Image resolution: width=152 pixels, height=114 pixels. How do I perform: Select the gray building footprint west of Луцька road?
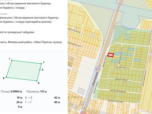81,91
